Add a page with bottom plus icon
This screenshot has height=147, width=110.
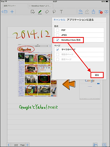(x=27, y=145)
